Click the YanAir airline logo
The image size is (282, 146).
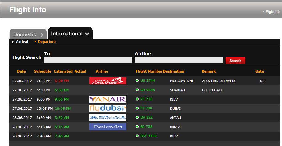point(107,99)
